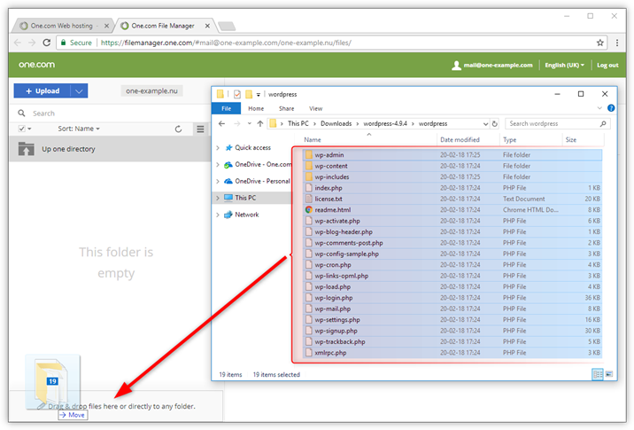Click the New folder icon in Explorer title bar
634x430 pixels.
(x=249, y=94)
